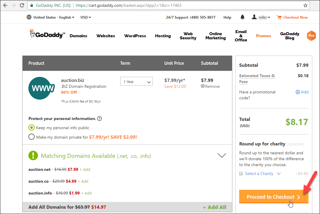This screenshot has width=320, height=214.
Task: Open the Hosting menu
Action: (x=163, y=36)
